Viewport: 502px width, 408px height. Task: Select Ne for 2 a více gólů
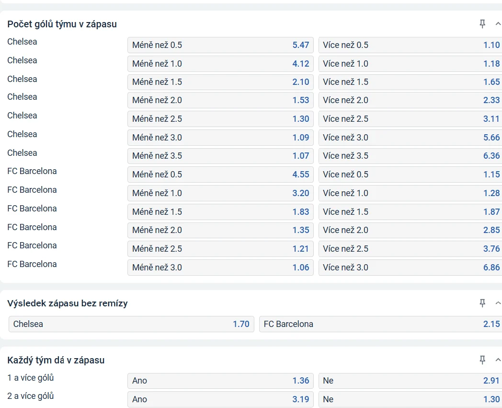tap(411, 399)
